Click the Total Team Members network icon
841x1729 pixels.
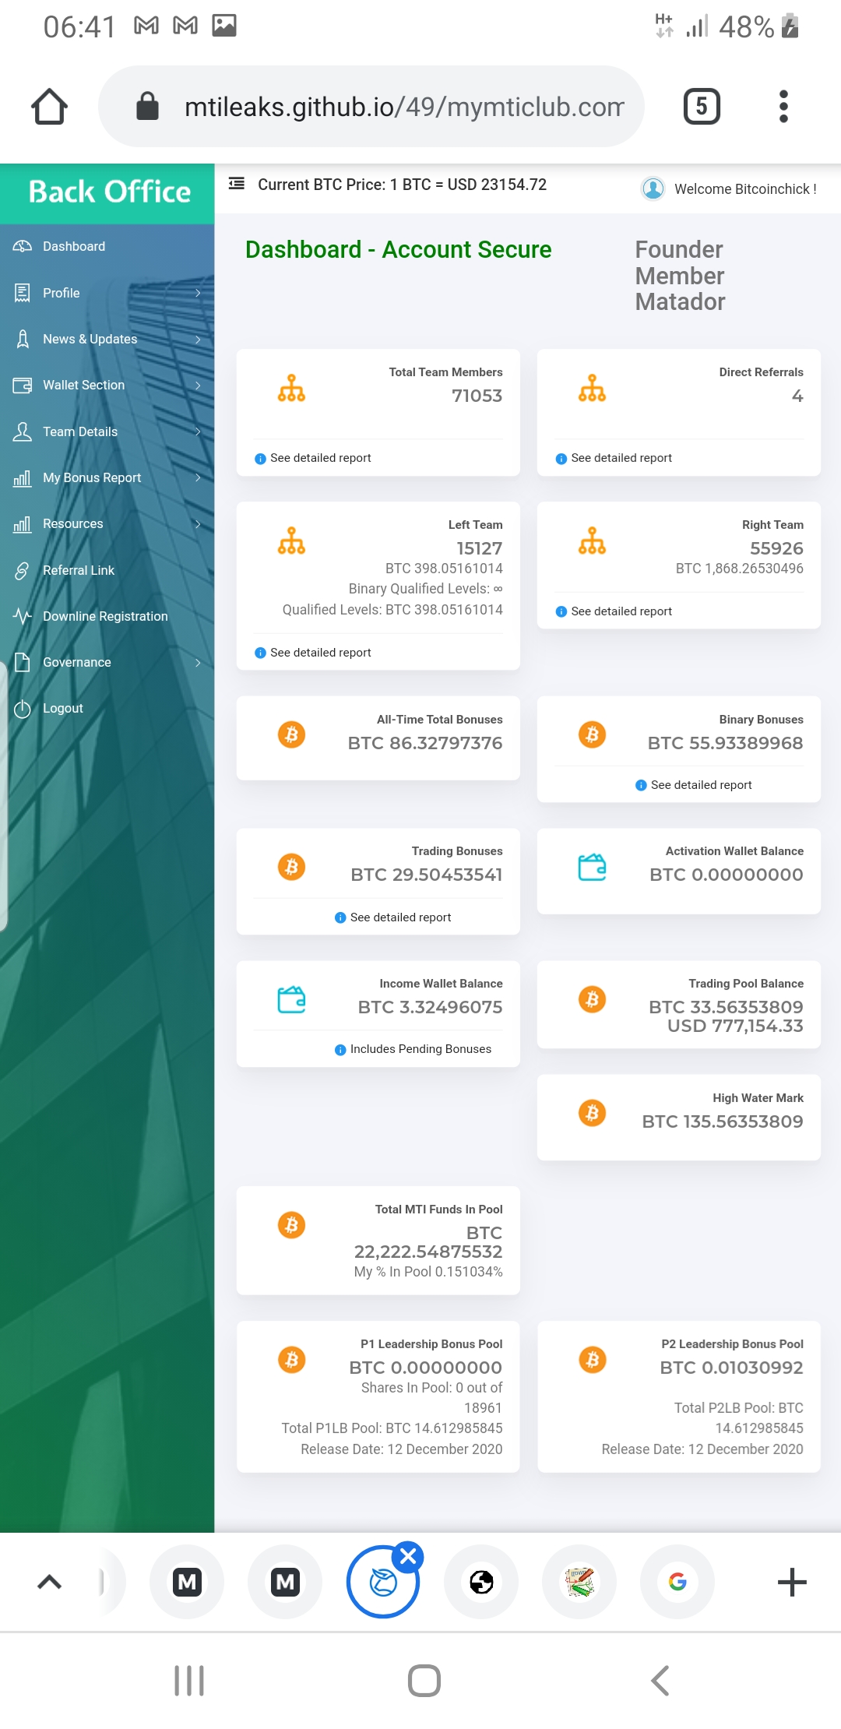point(291,388)
